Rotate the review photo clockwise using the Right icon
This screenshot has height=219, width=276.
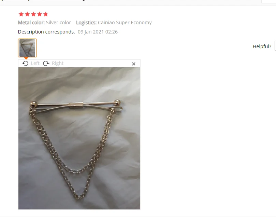point(46,63)
